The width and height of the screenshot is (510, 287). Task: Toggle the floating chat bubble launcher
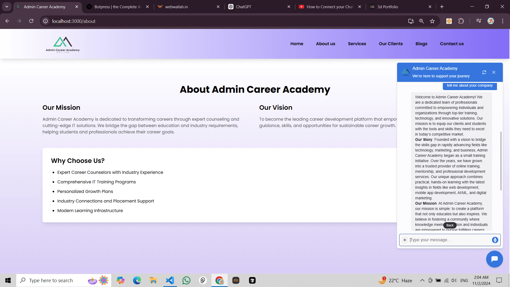pyautogui.click(x=494, y=259)
